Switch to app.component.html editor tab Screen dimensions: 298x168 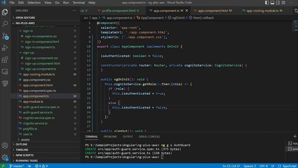(213, 11)
